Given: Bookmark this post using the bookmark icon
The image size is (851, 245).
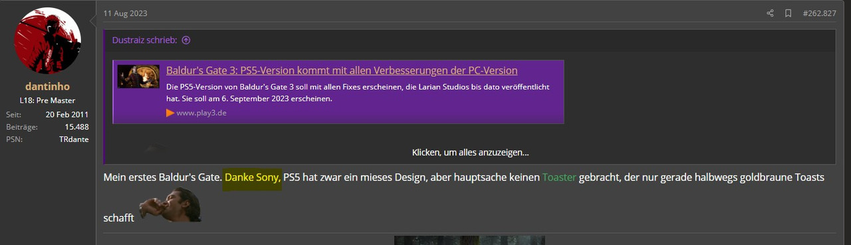Looking at the screenshot, I should click(788, 13).
